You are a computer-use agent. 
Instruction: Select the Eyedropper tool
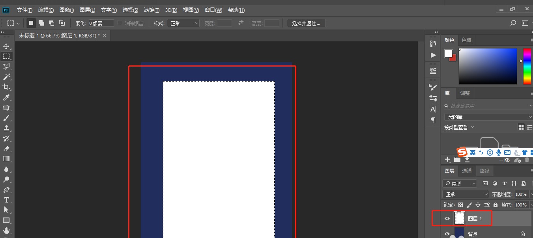7,98
